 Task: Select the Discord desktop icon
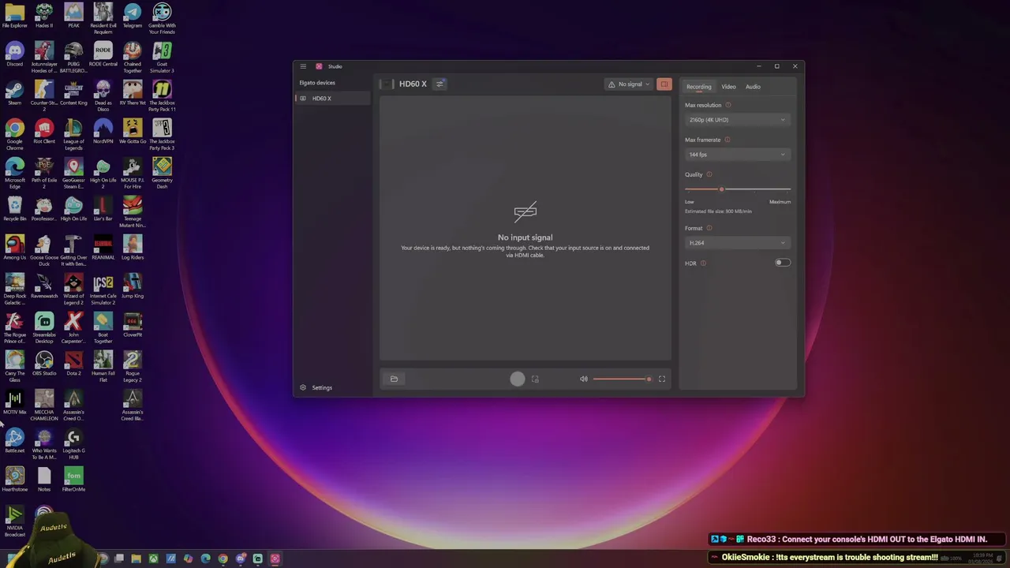click(x=14, y=54)
